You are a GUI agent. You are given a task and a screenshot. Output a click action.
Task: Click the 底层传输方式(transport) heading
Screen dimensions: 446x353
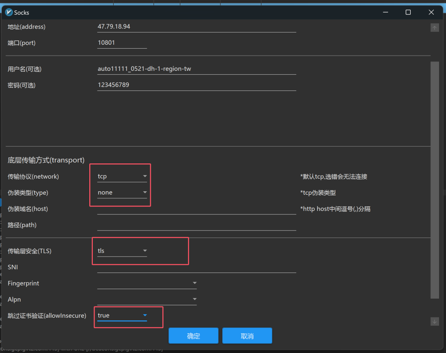46,160
